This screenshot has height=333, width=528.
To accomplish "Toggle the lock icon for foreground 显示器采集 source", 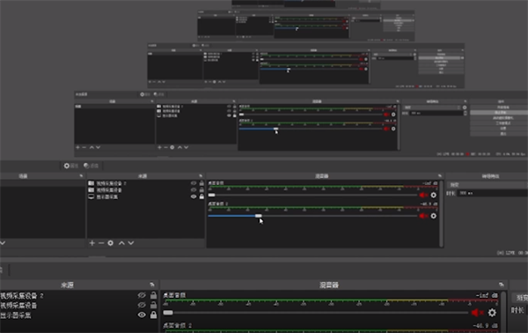I will click(x=153, y=314).
